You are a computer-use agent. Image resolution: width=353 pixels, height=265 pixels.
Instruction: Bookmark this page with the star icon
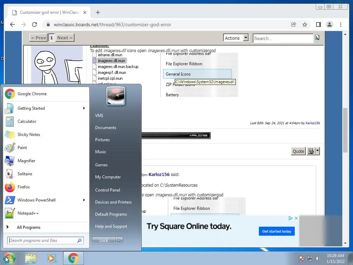[x=305, y=24]
